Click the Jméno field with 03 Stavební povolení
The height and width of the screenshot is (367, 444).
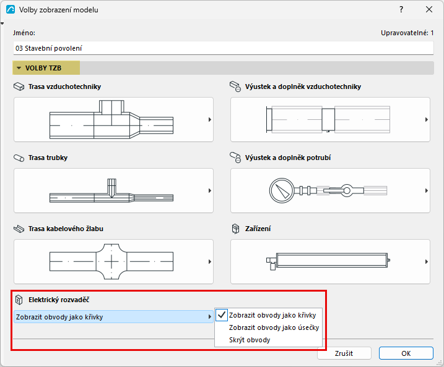pyautogui.click(x=223, y=48)
